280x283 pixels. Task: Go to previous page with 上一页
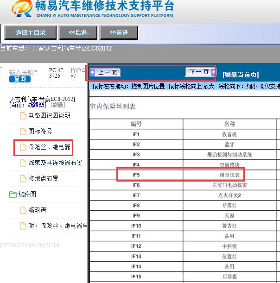click(105, 73)
